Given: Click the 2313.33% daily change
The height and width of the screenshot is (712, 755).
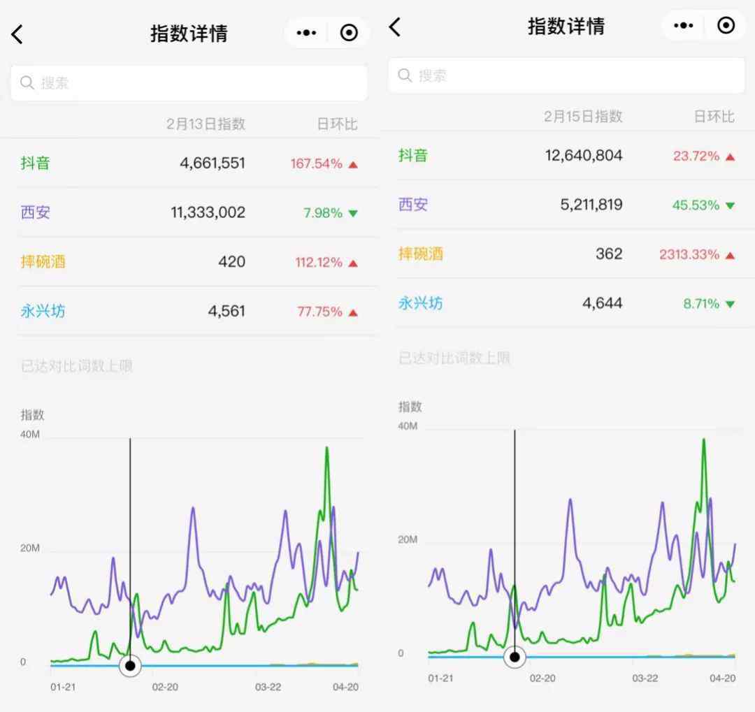Looking at the screenshot, I should coord(689,254).
